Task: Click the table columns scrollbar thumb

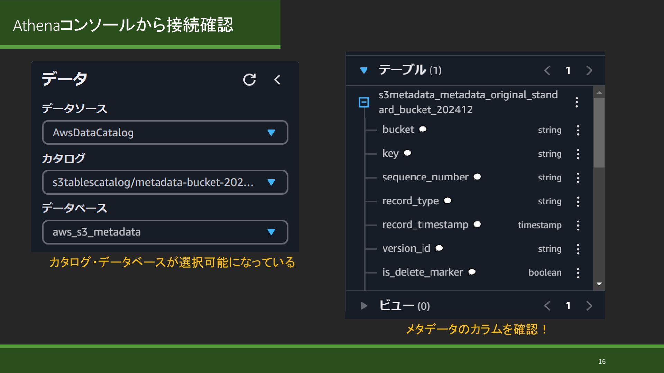Action: click(599, 133)
